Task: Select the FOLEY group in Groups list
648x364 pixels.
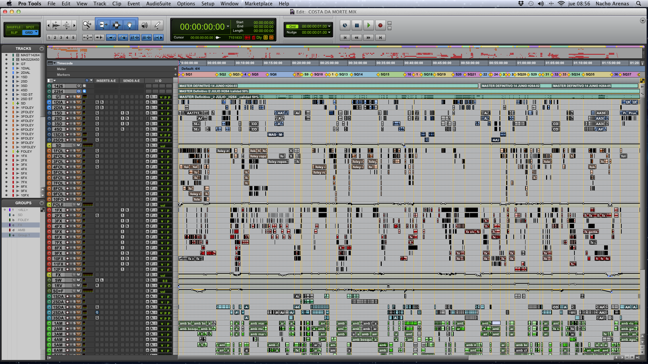Action: 23,220
